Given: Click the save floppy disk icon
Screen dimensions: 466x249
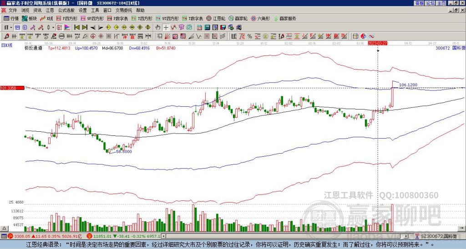Looking at the screenshot, I should 223,28.
